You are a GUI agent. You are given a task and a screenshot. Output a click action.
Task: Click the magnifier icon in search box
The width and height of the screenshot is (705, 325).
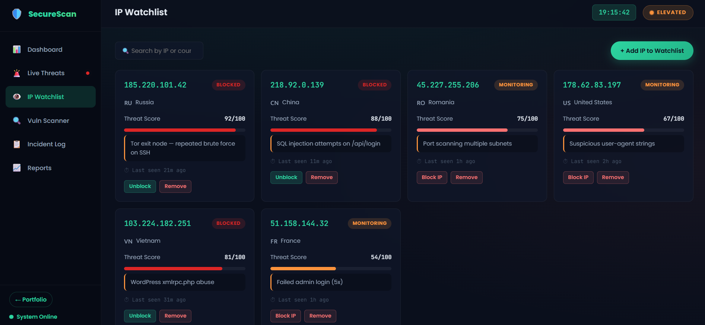tap(126, 51)
